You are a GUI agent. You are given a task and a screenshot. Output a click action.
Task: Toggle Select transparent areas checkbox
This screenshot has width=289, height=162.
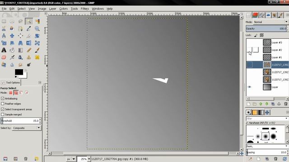(x=3, y=109)
